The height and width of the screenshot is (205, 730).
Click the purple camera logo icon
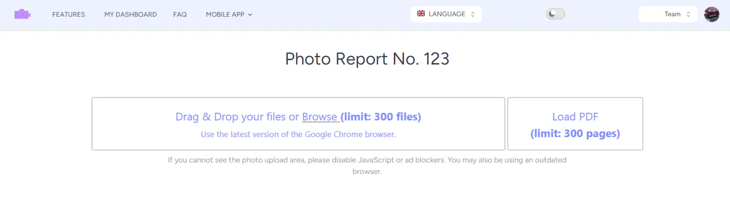(22, 14)
